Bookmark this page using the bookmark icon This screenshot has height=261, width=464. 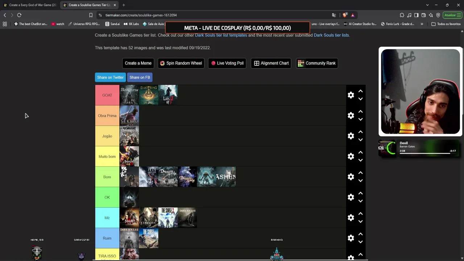coord(91,15)
